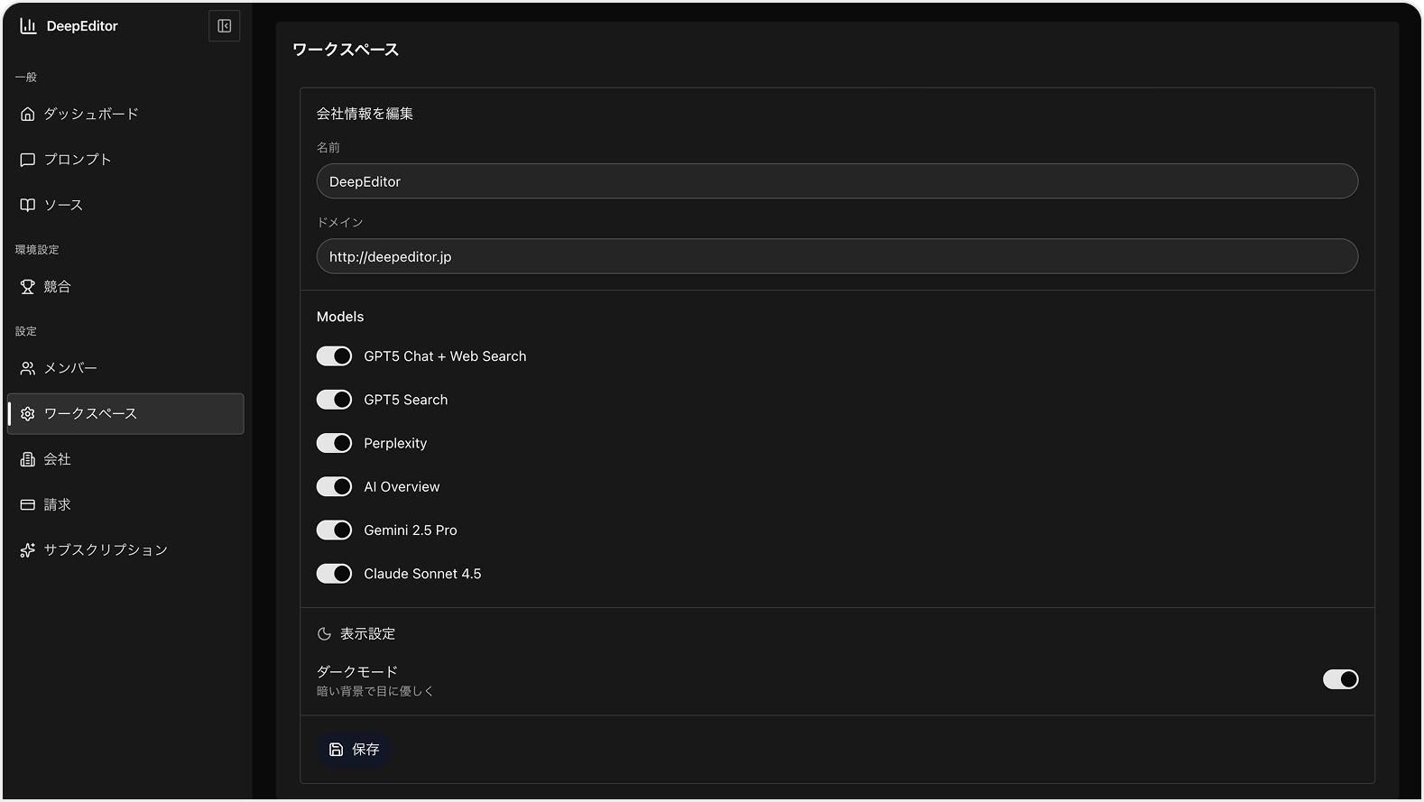
Task: Click the chat bubble icon for プロンプト
Action: tap(28, 160)
